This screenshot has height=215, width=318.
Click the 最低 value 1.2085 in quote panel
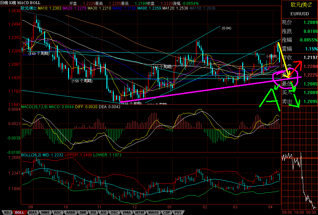(311, 84)
